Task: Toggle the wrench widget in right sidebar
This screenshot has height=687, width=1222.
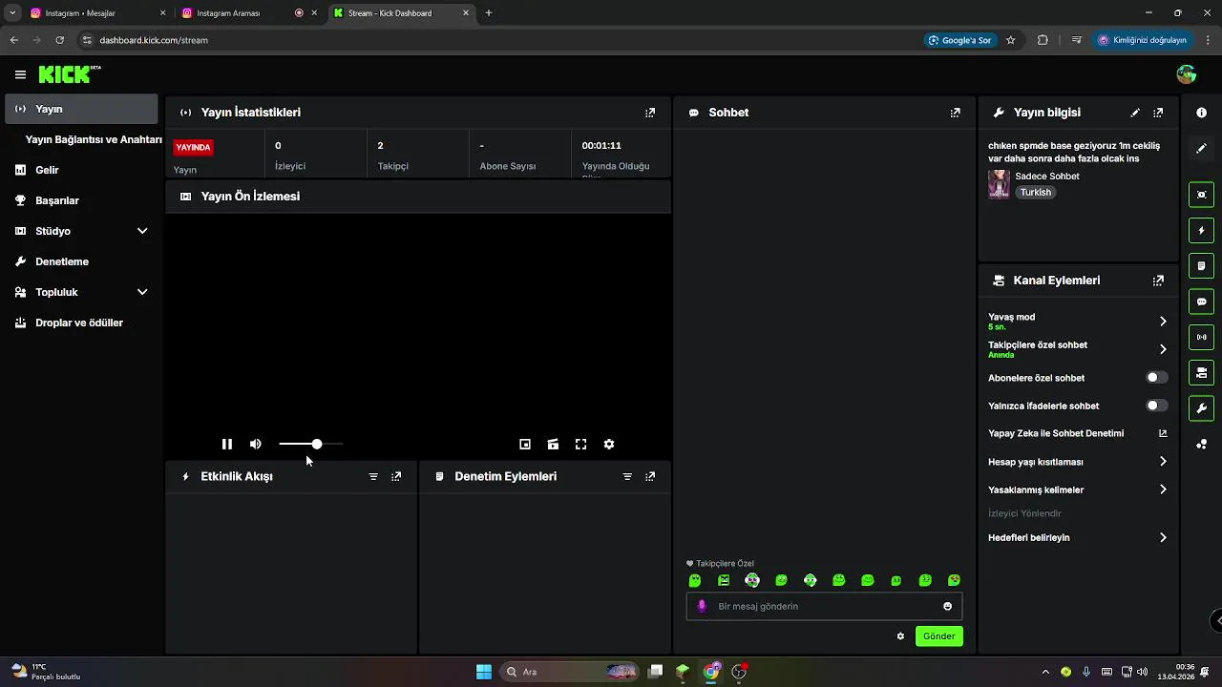Action: [x=1201, y=408]
